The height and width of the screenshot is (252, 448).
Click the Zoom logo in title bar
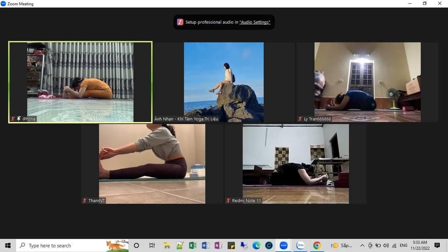[3, 4]
